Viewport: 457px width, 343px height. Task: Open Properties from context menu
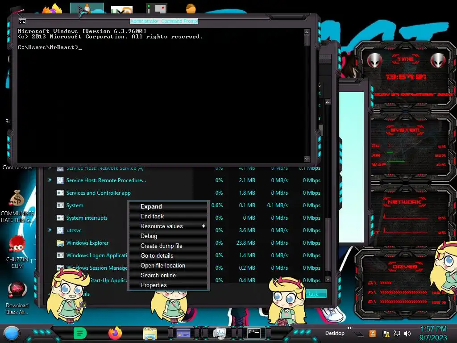(154, 285)
